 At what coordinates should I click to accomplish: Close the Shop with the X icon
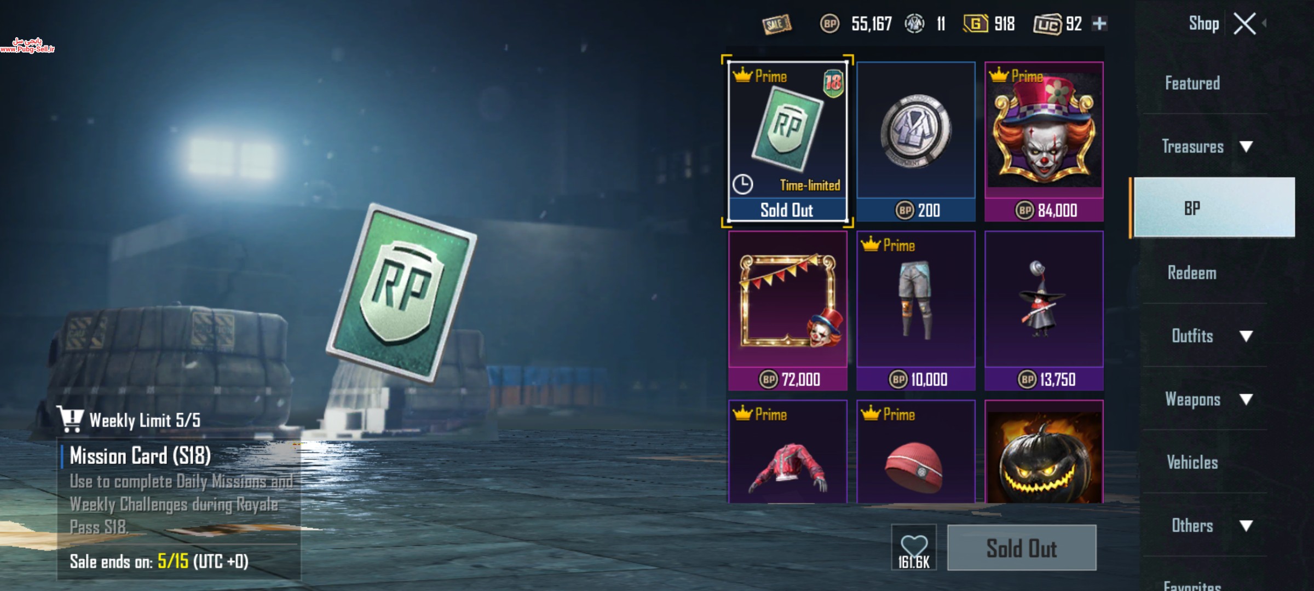pyautogui.click(x=1244, y=24)
